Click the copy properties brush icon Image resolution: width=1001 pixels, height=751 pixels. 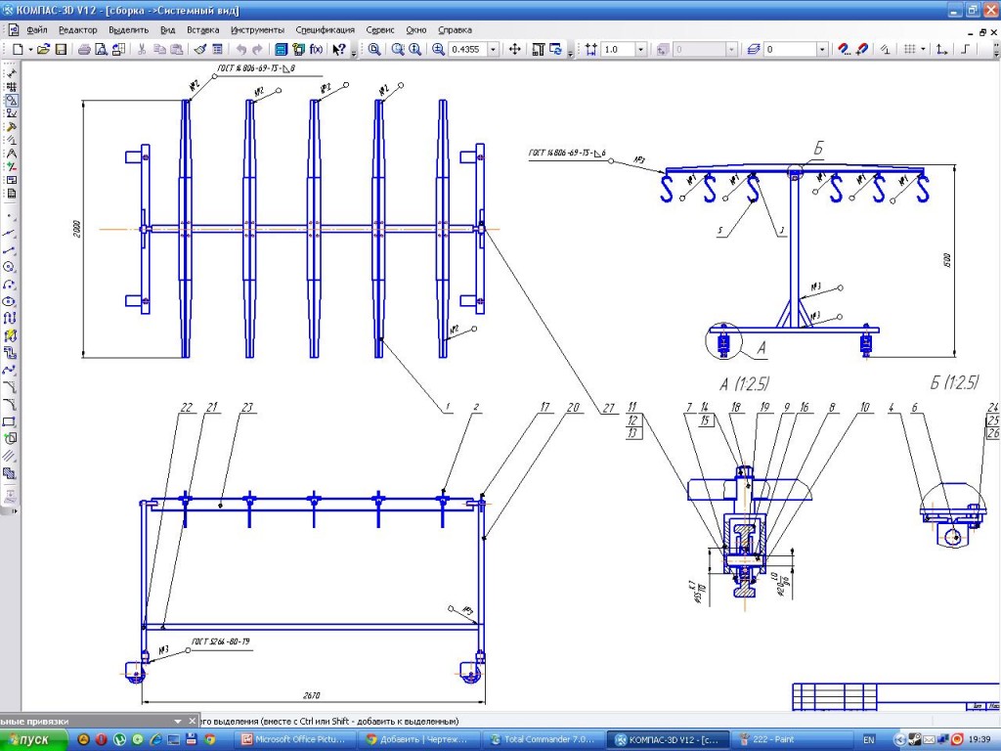200,49
